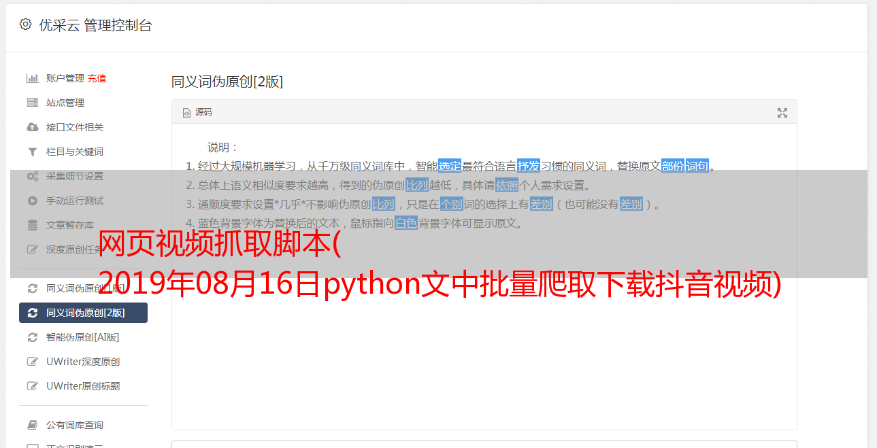Viewport: 877px width, 448px height.
Task: Click the play icon beside 手动运行测试
Action: (x=32, y=201)
